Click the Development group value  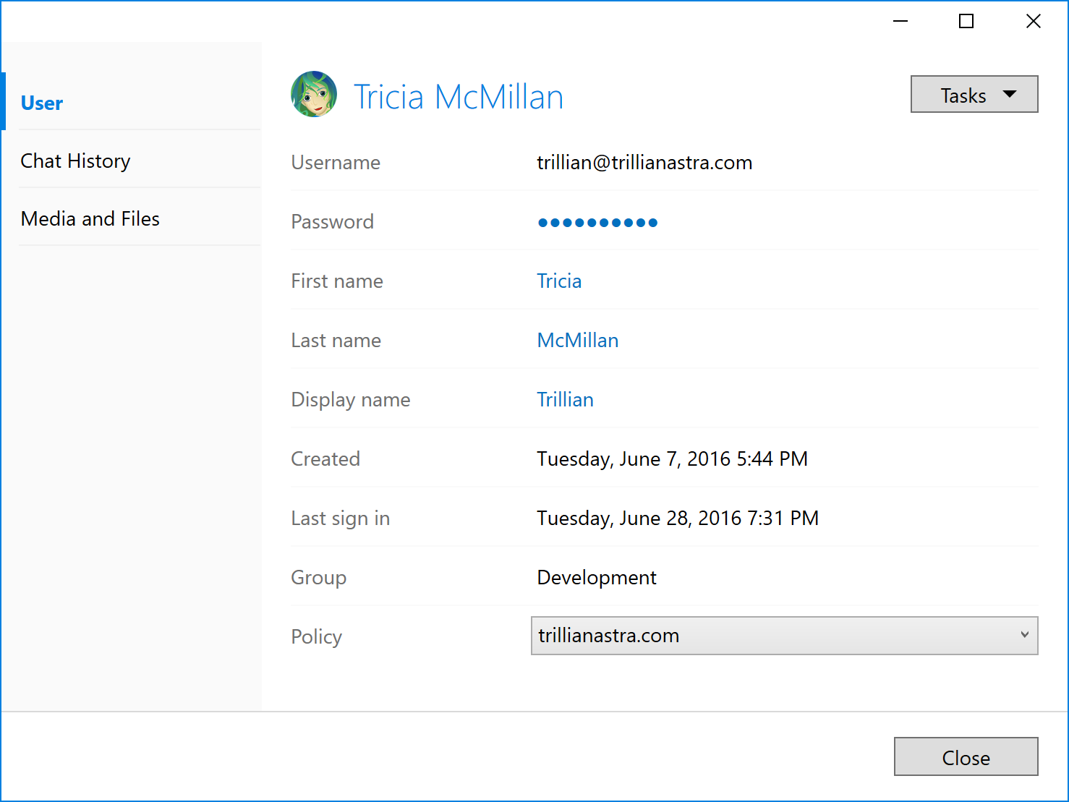pyautogui.click(x=596, y=577)
